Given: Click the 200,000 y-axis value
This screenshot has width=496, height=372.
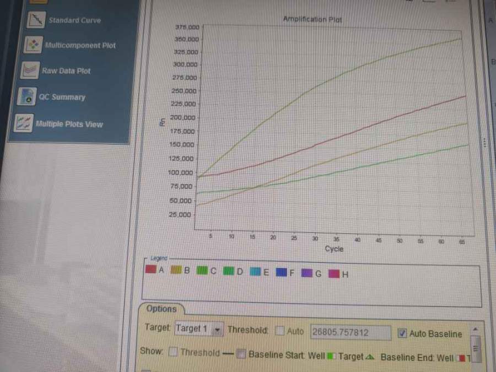Looking at the screenshot, I should pos(182,118).
